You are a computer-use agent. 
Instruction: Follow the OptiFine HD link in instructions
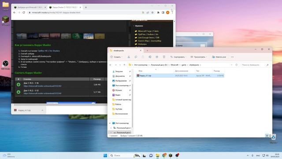point(43,51)
